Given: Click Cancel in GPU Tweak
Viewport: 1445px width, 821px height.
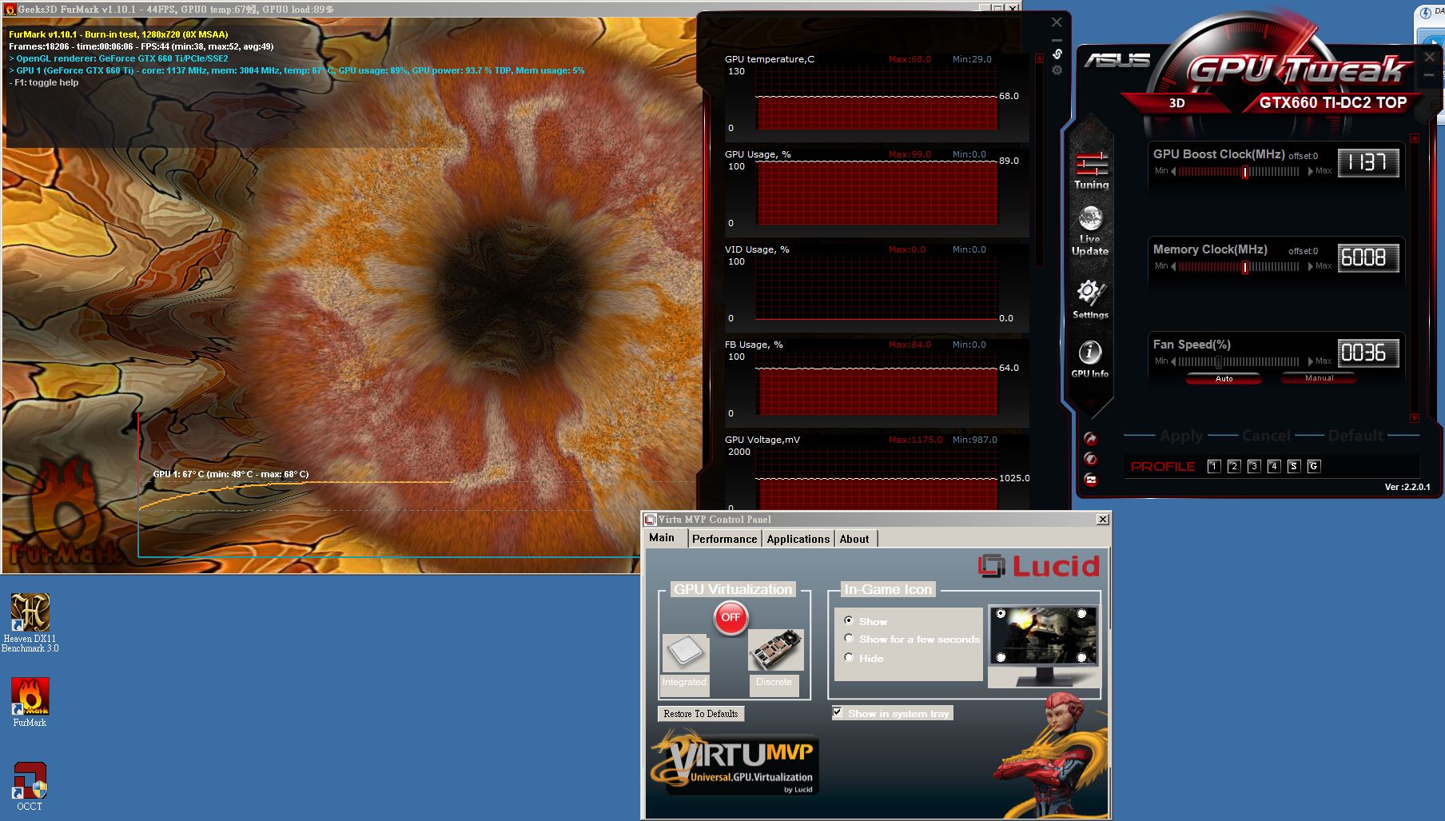Looking at the screenshot, I should pos(1266,436).
